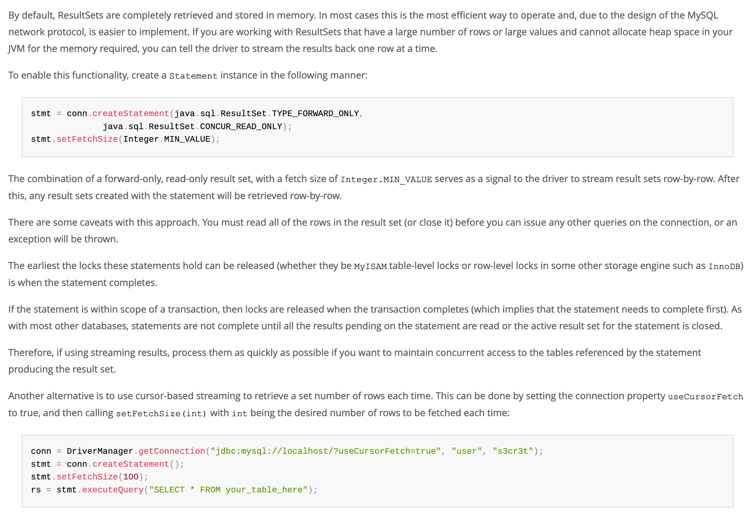Click the inline "InnoDB" code term
756x514 pixels.
click(x=724, y=266)
